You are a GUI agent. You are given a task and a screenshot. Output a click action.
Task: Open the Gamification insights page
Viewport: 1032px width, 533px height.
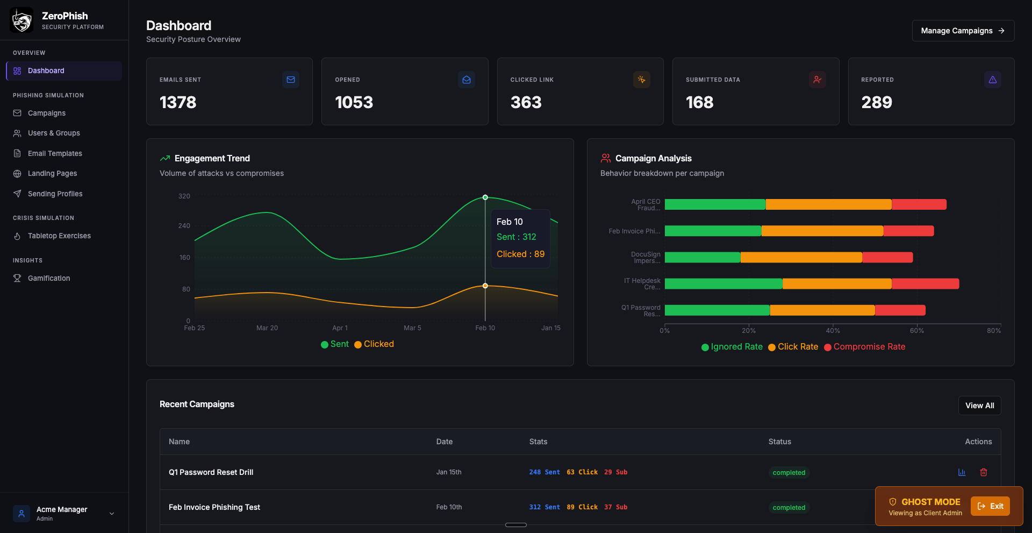point(49,278)
